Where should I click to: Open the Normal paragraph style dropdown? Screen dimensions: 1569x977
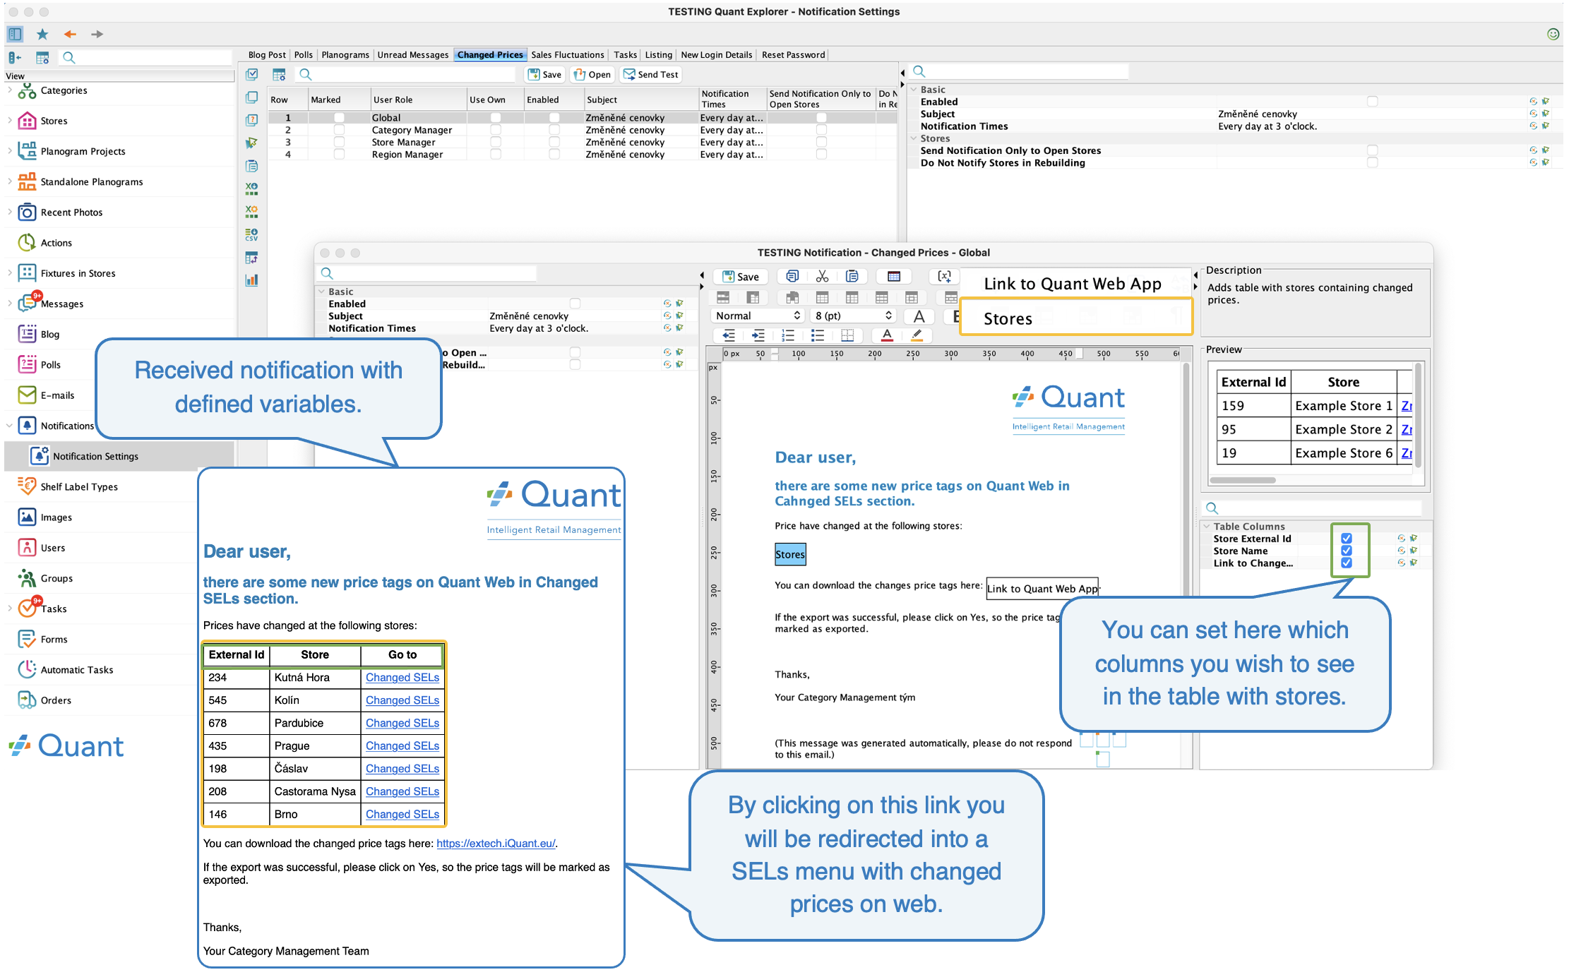tap(758, 316)
